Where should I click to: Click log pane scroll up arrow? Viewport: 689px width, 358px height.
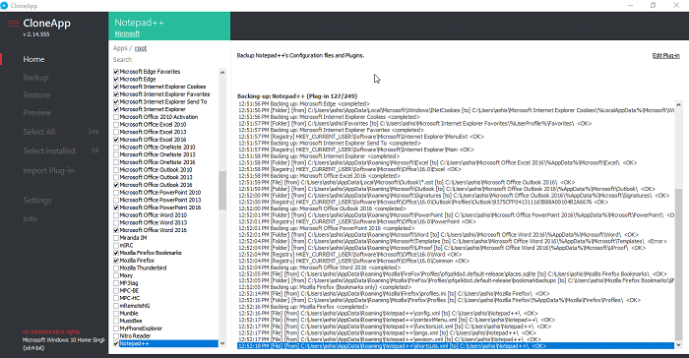678,104
